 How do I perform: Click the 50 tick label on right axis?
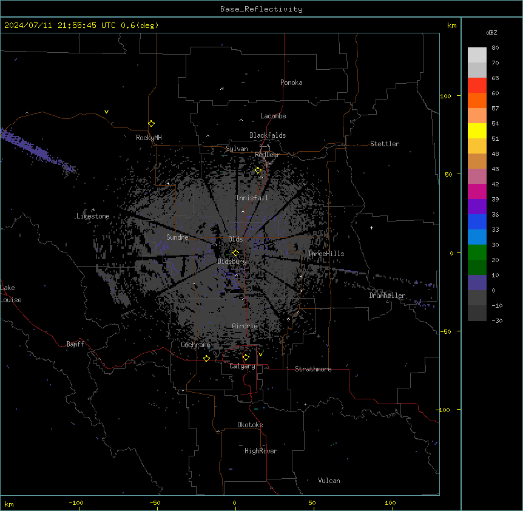tap(448, 174)
